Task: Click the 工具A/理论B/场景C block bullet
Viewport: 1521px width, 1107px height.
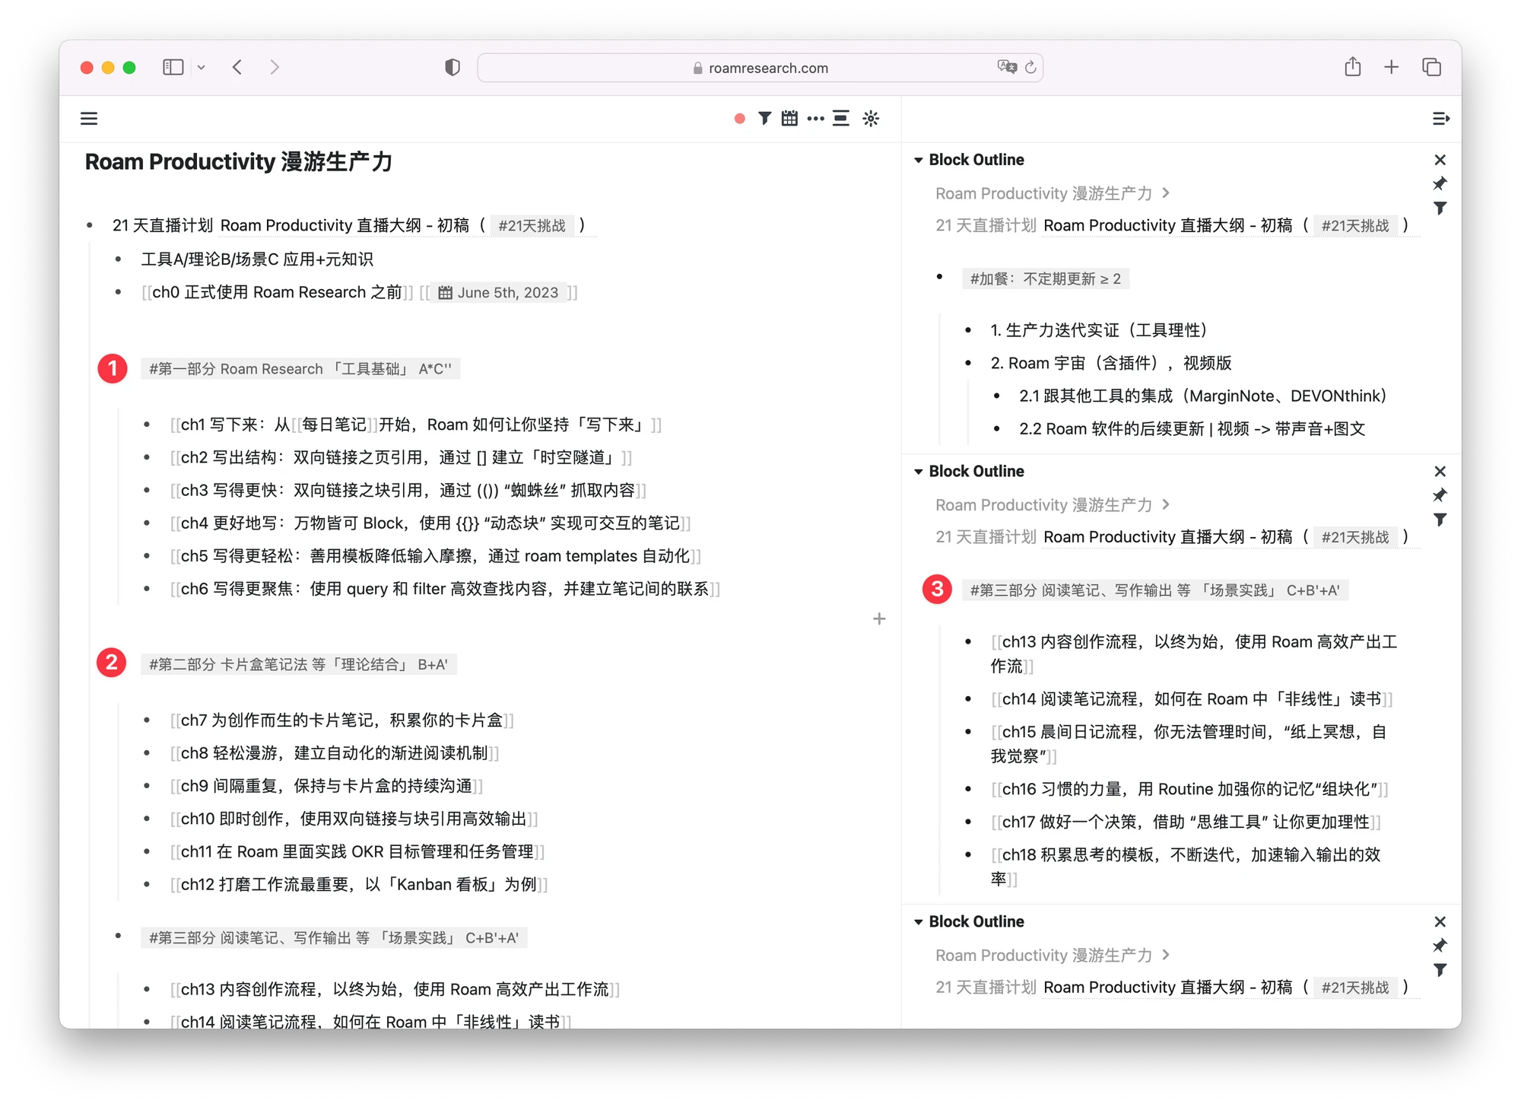Action: tap(118, 259)
